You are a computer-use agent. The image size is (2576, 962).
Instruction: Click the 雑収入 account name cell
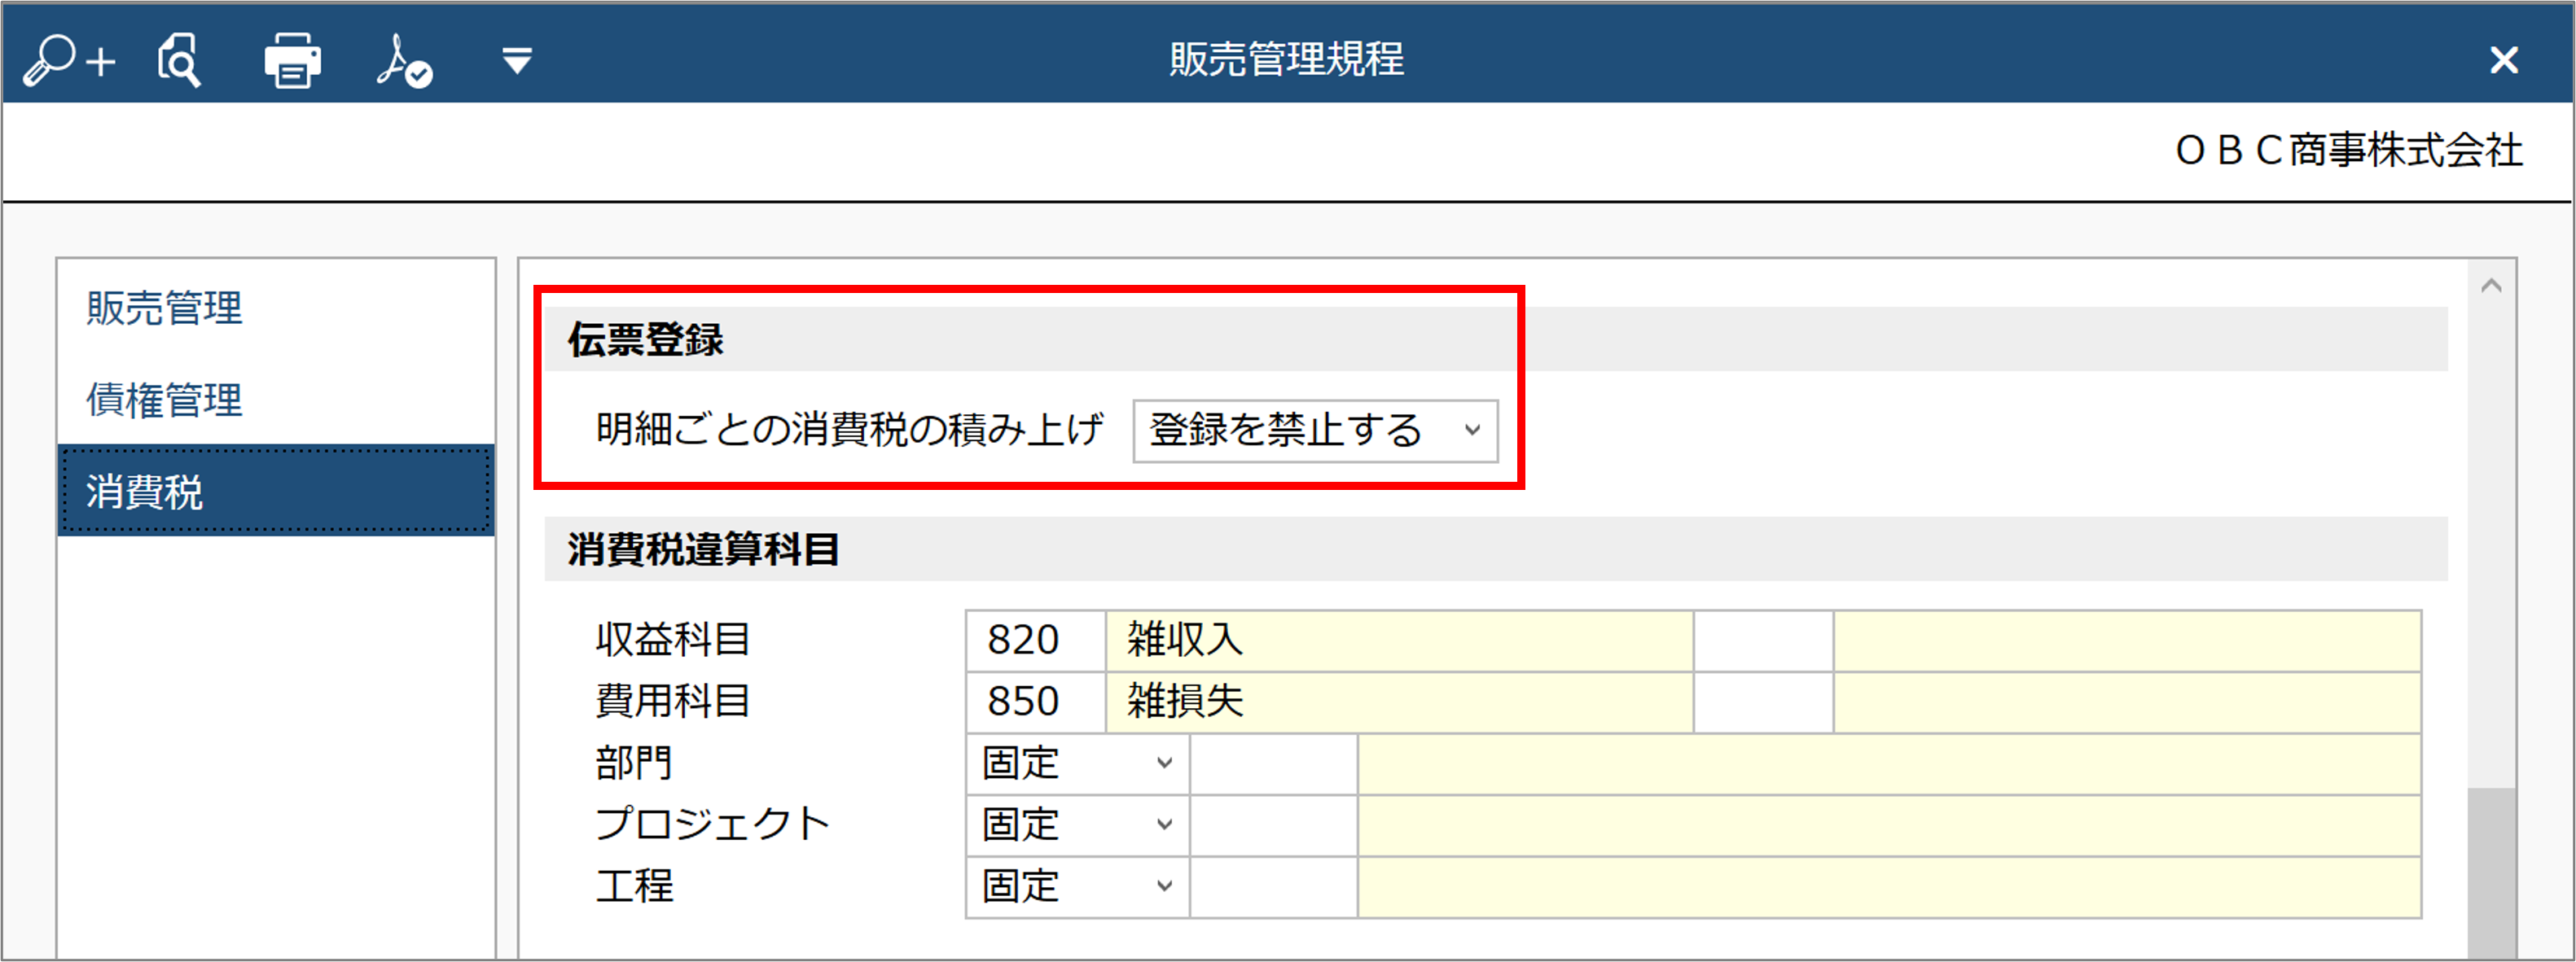pos(1399,641)
